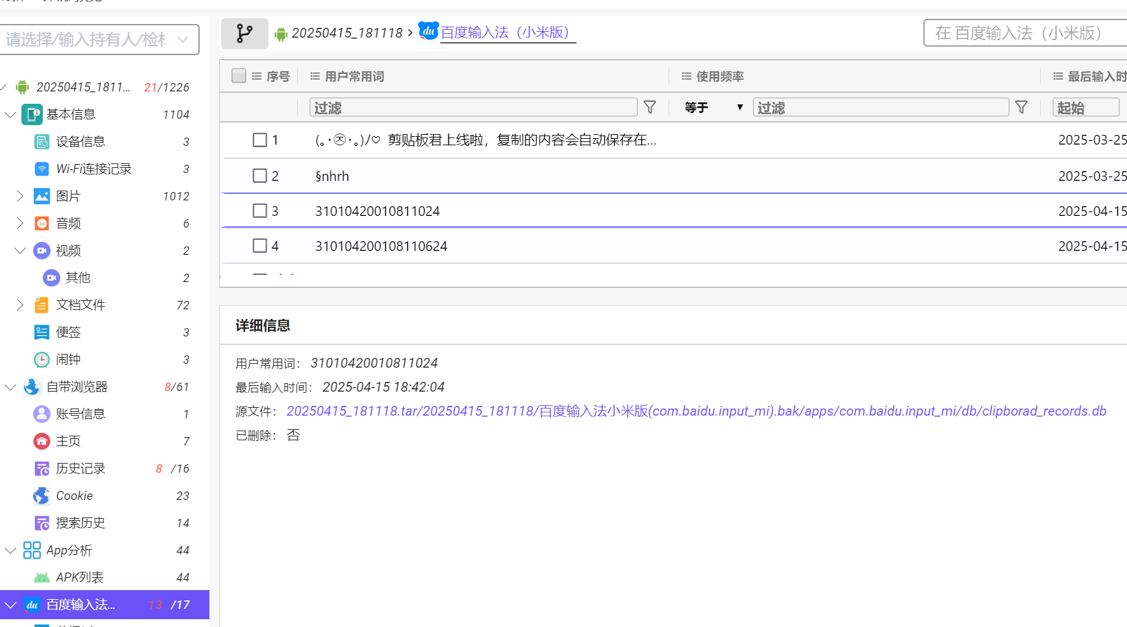Viewport: 1127px width, 627px height.
Task: Click the 自带浏览器 browser icon
Action: pos(32,386)
